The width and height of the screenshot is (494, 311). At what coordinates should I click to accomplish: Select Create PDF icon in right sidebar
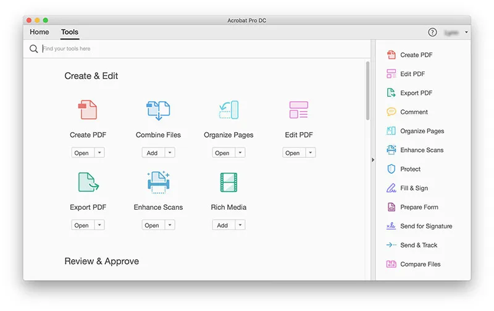391,55
